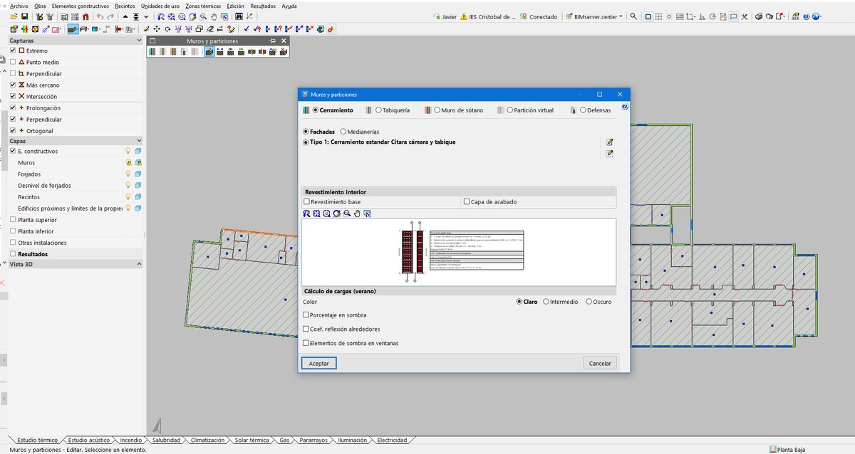The width and height of the screenshot is (855, 454).
Task: Open the Archivo menu
Action: point(19,6)
